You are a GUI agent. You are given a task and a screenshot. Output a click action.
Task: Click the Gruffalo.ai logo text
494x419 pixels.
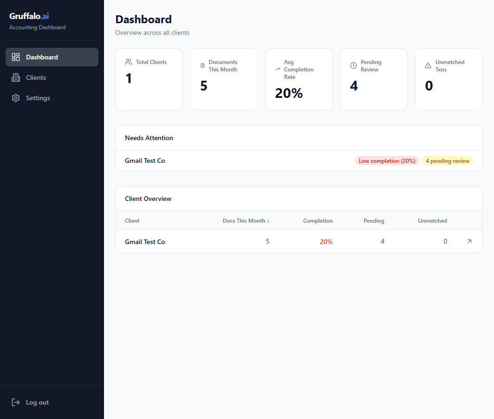(29, 16)
